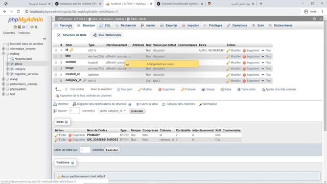Viewport: 327px width, 184px height.
Task: Check the image column checkbox
Action: tap(56, 68)
